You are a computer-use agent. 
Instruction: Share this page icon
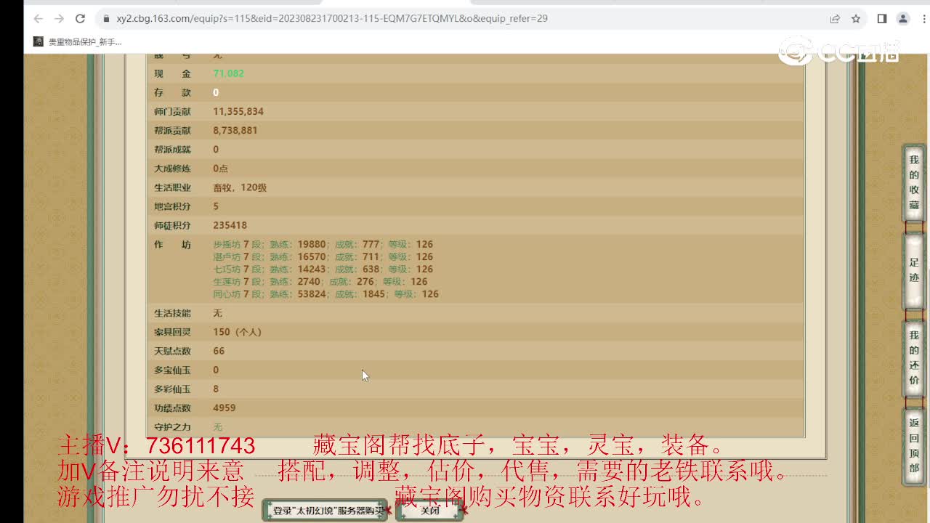[x=836, y=19]
